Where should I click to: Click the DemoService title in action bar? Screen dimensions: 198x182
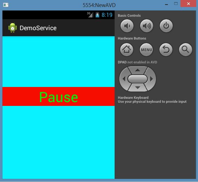click(x=38, y=28)
